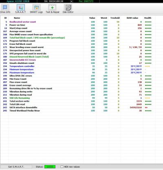The image size is (163, 170).
Task: Select Ultra DMA CRC errors row
Action: point(77,76)
